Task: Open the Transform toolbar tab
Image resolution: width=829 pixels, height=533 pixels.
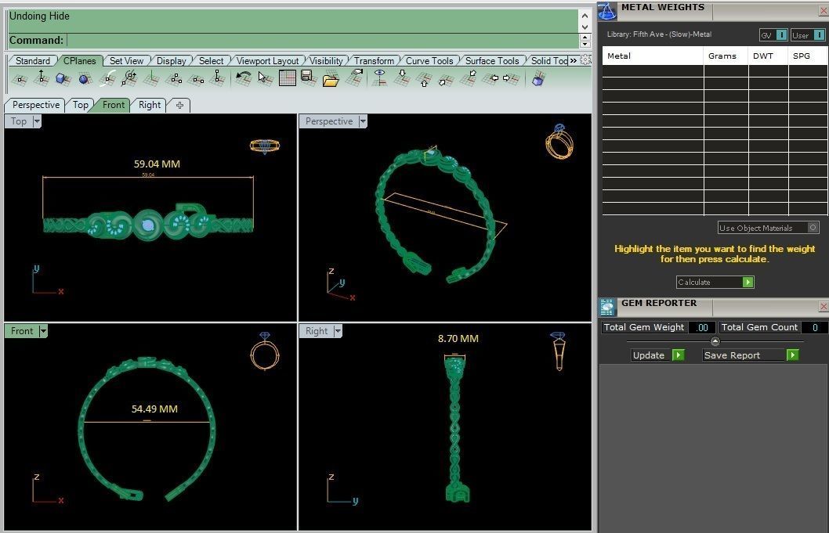Action: pyautogui.click(x=374, y=61)
